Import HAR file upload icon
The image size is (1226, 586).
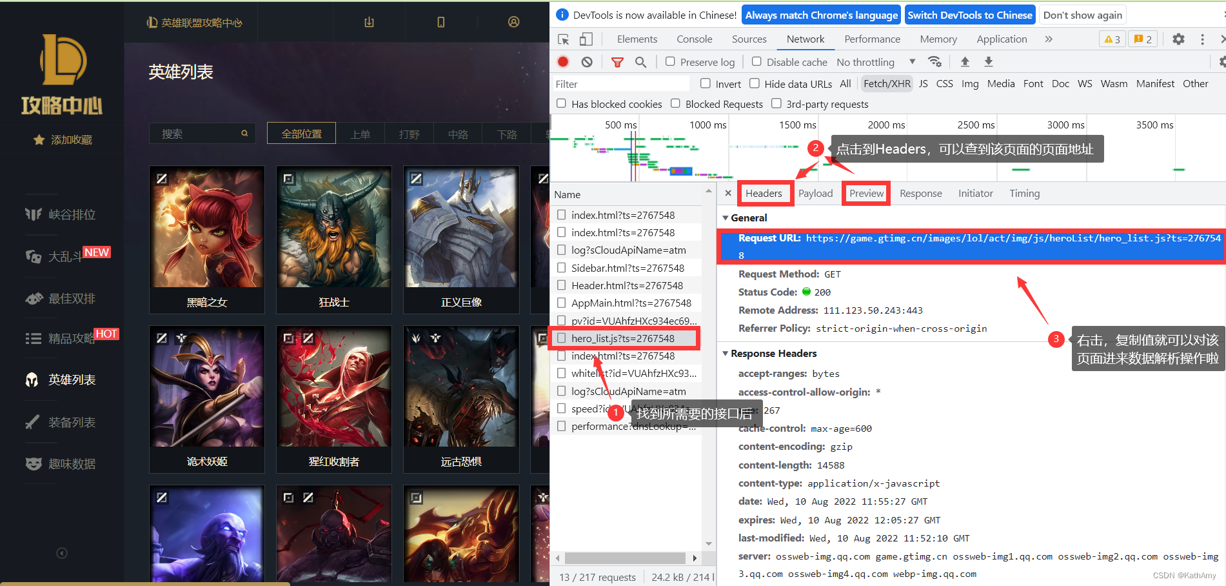(x=965, y=62)
